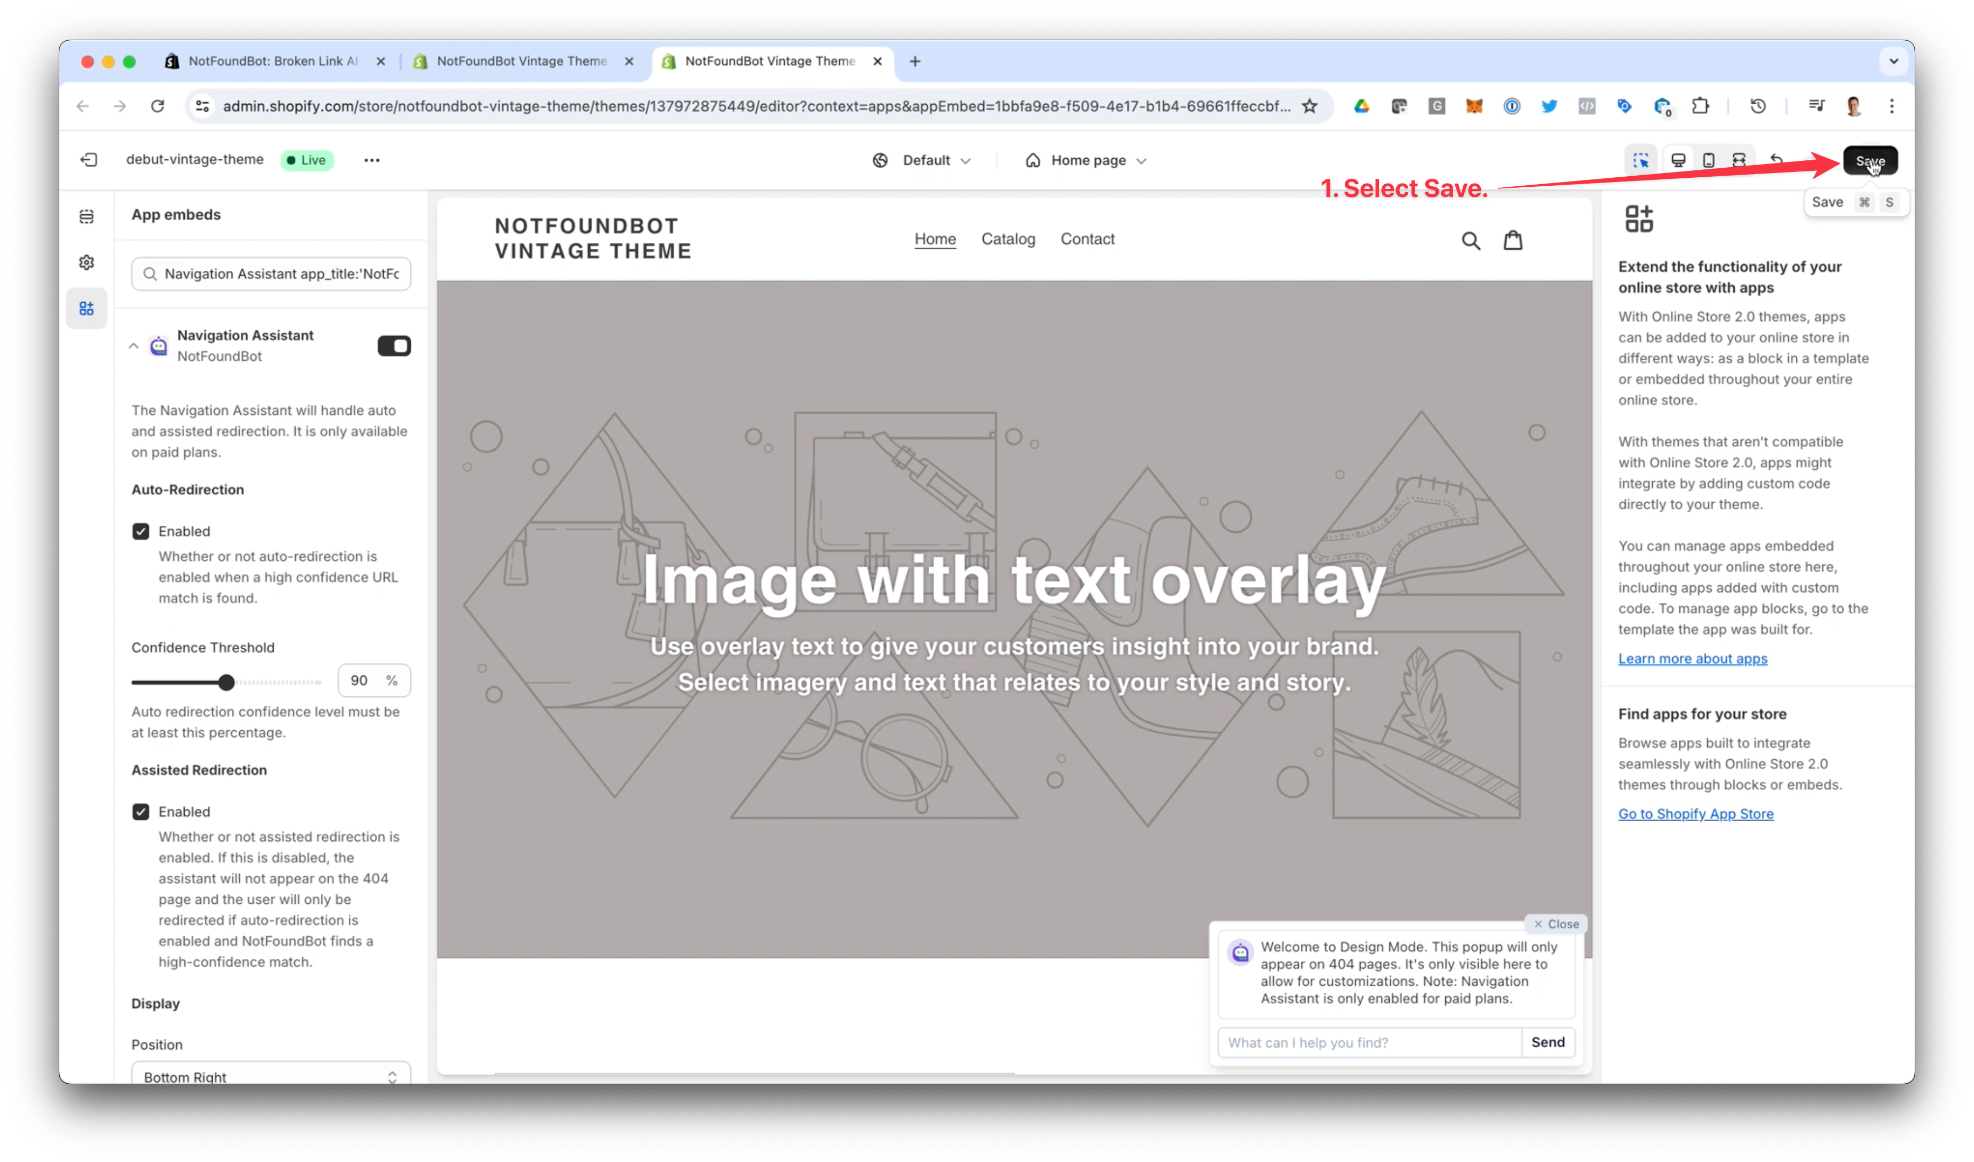This screenshot has width=1974, height=1162.
Task: Open the Go to Shopify App Store link
Action: click(x=1695, y=813)
